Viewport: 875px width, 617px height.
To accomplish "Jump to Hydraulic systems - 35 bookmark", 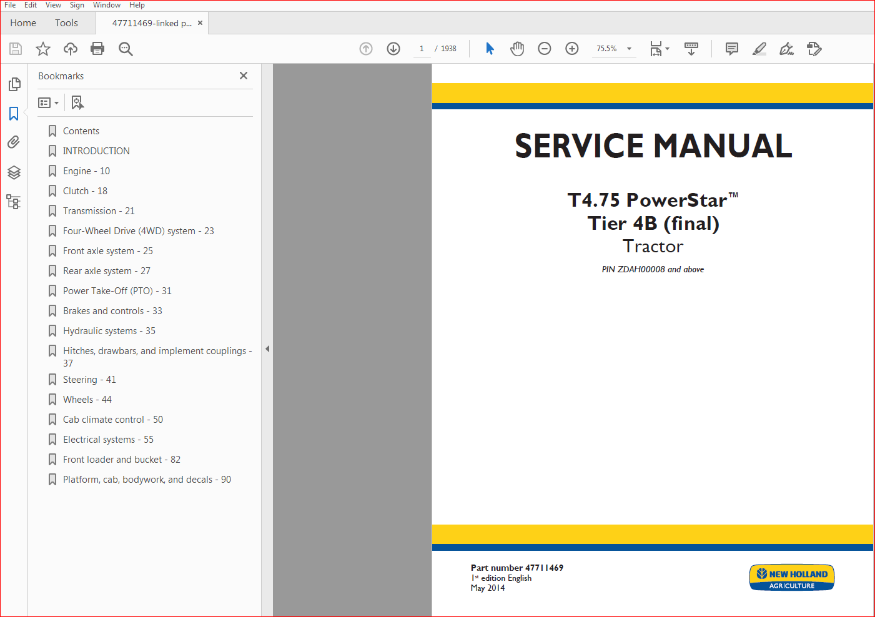I will click(109, 331).
